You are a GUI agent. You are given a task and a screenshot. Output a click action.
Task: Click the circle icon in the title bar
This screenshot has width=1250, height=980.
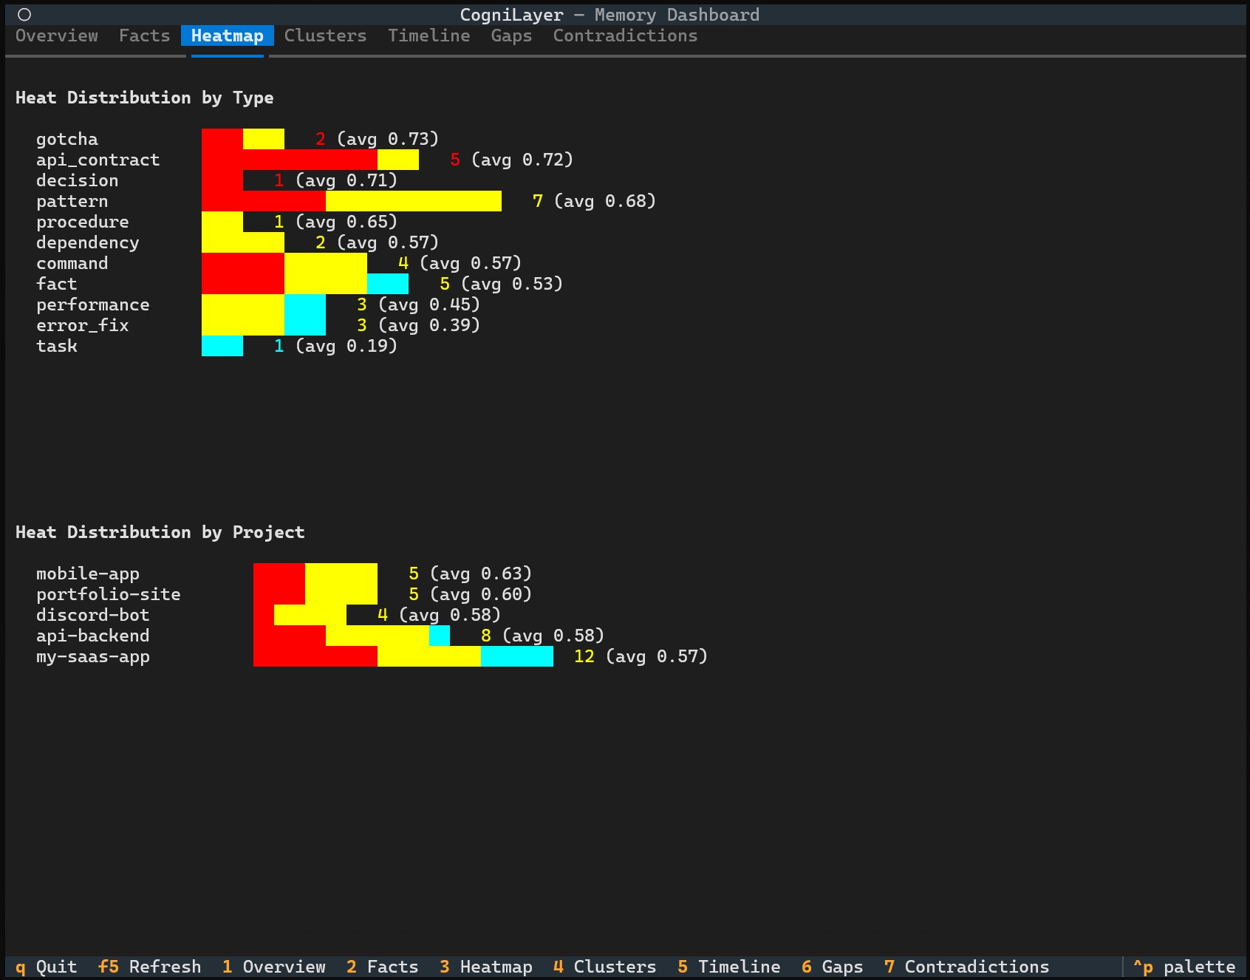click(x=24, y=13)
